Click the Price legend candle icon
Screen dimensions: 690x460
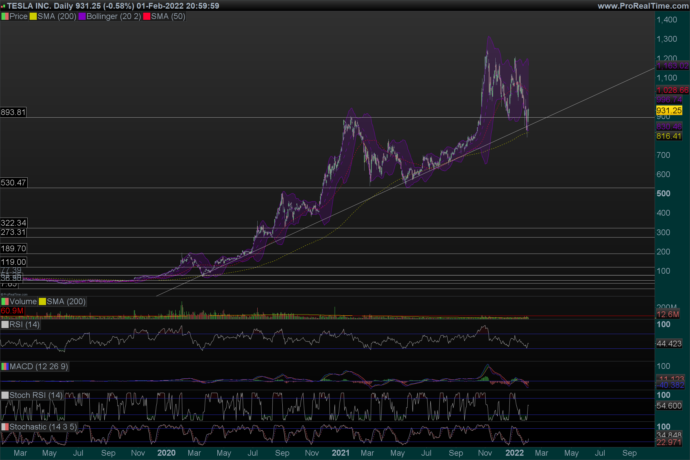5,16
